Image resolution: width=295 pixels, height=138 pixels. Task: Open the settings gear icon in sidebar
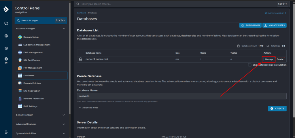click(x=6, y=48)
